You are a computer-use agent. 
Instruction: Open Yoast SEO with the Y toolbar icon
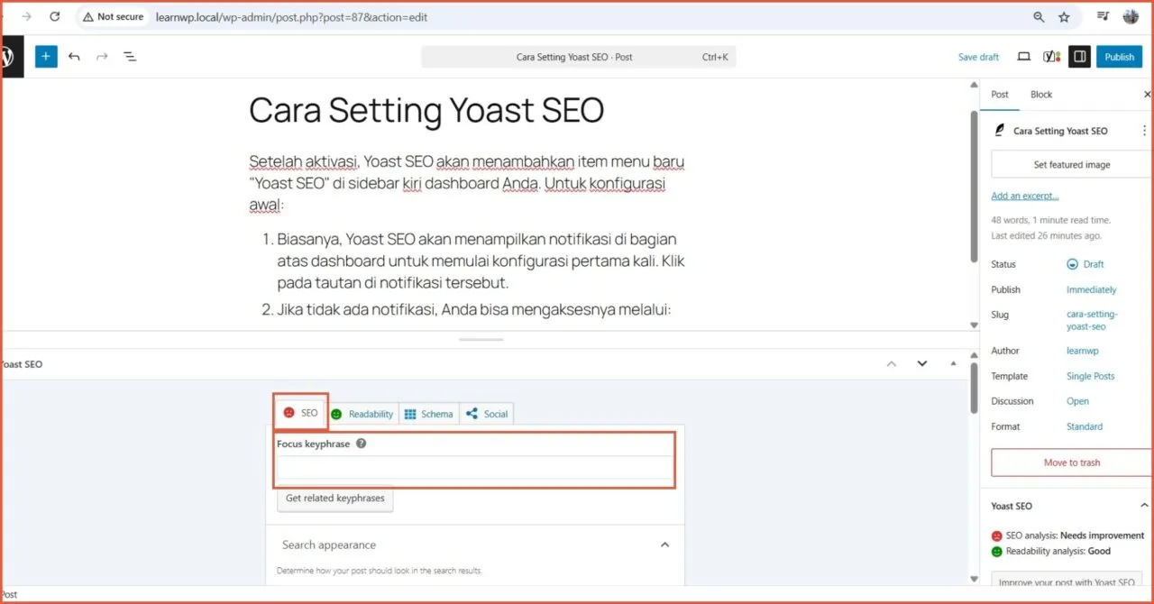1051,56
